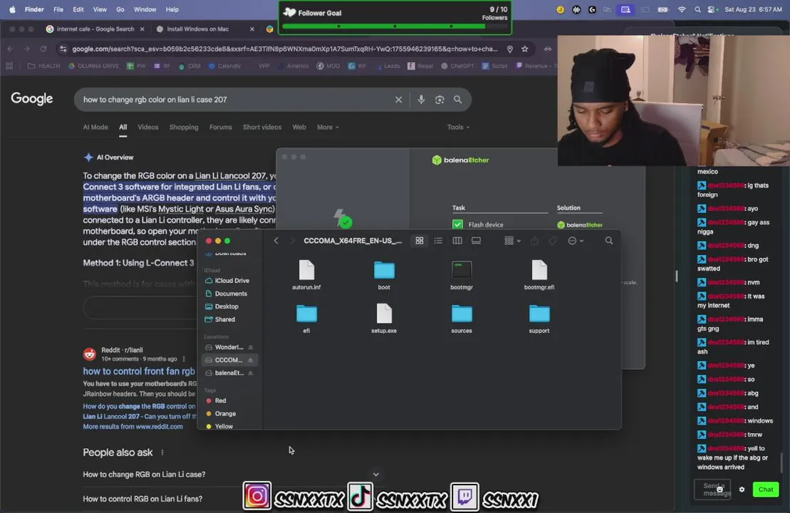Screen dimensions: 790x513
Task: Select the efi folder
Action: [306, 318]
